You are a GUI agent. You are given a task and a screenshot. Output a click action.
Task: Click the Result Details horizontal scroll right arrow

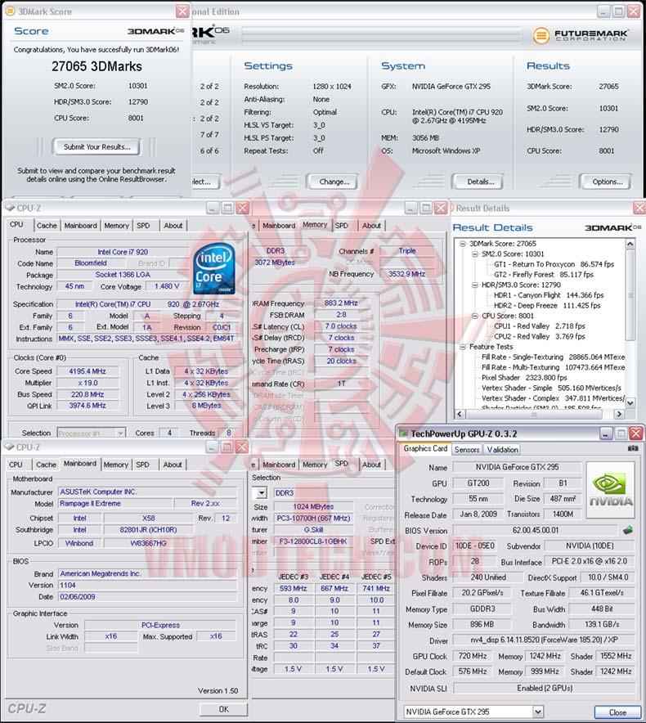tap(619, 414)
